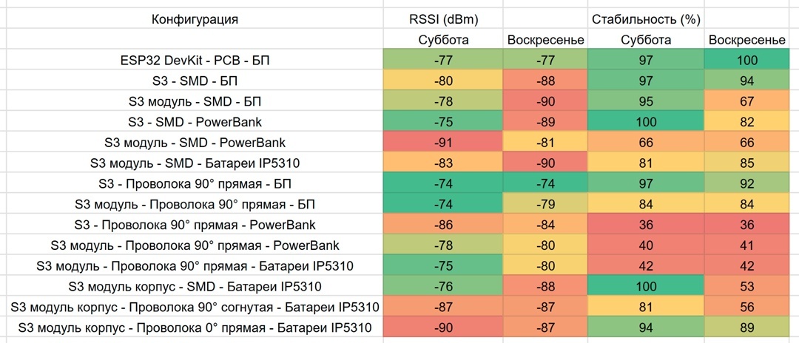Click the RSSI cell showing -79
This screenshot has width=799, height=343.
[545, 204]
